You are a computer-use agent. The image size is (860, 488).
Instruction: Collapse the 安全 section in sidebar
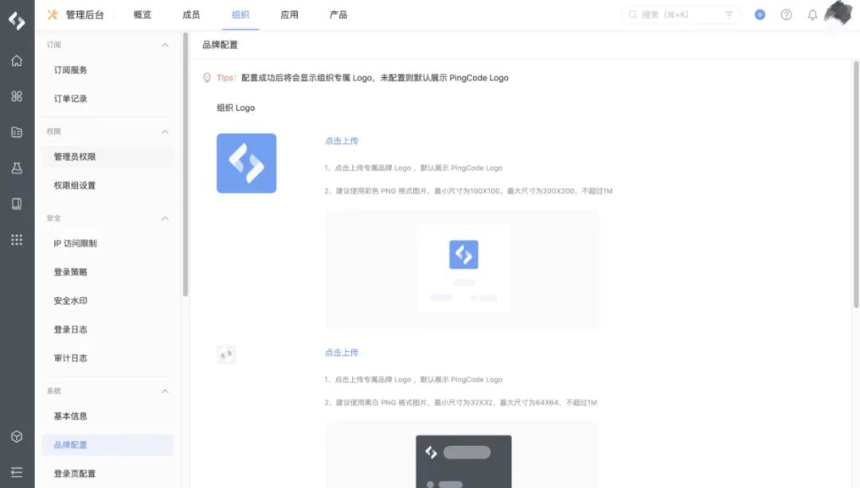[166, 218]
